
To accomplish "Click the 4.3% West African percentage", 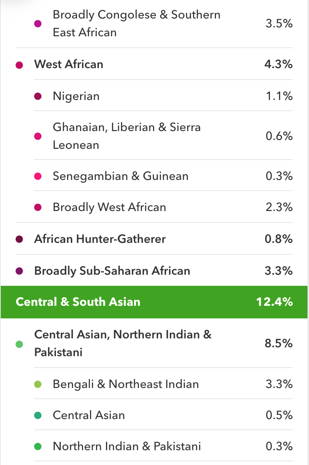I will click(279, 64).
